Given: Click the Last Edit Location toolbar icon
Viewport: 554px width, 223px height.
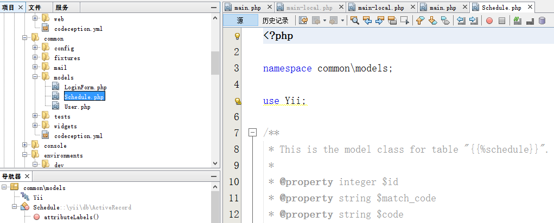Looking at the screenshot, I should pyautogui.click(x=303, y=21).
